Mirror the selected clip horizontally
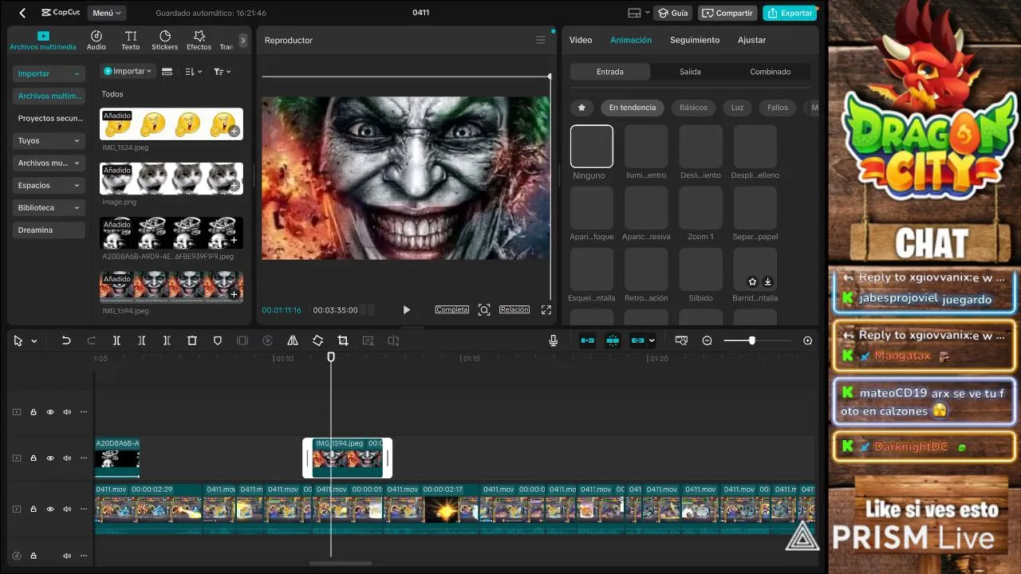 tap(293, 340)
